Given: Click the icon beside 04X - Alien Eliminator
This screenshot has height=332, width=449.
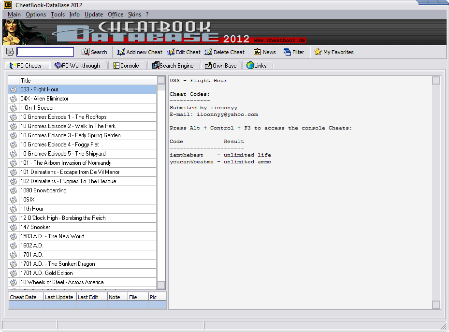Looking at the screenshot, I should (x=14, y=99).
